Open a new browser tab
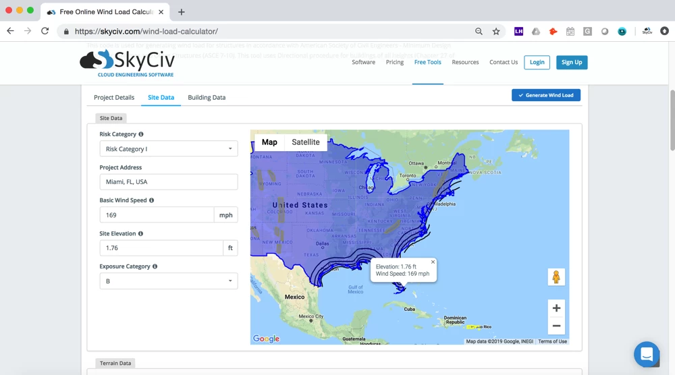The height and width of the screenshot is (375, 675). [x=182, y=12]
